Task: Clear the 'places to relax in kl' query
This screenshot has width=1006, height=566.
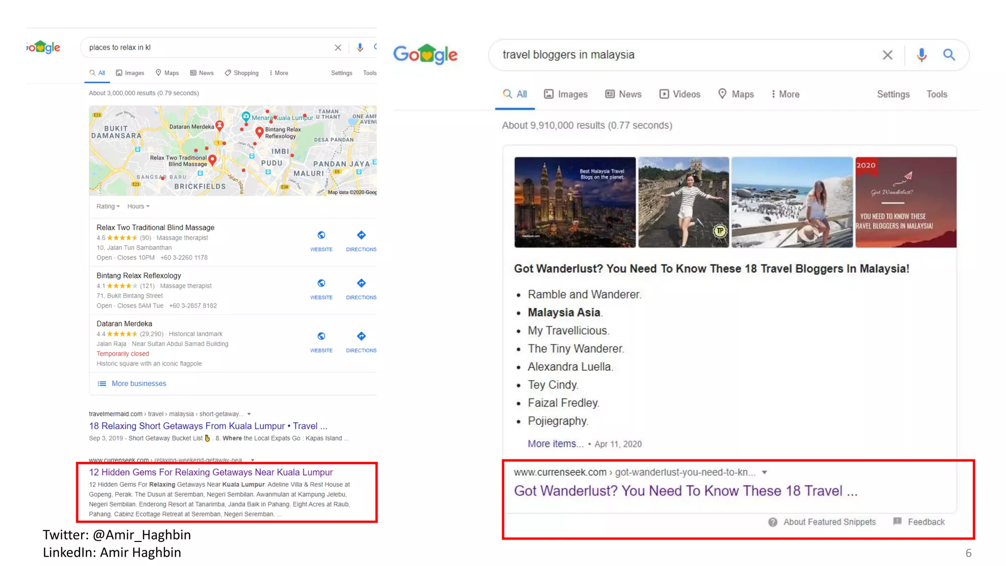Action: (x=338, y=48)
